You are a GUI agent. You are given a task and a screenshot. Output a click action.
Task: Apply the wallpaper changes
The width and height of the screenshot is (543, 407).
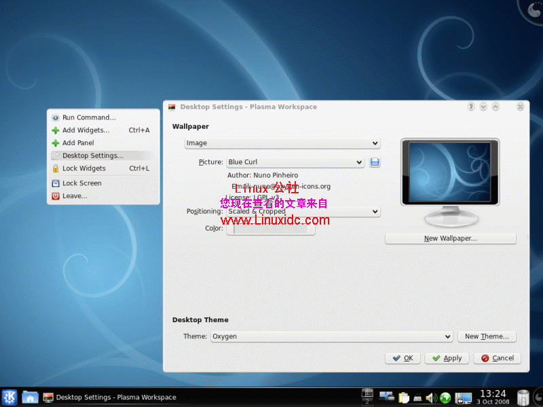447,357
